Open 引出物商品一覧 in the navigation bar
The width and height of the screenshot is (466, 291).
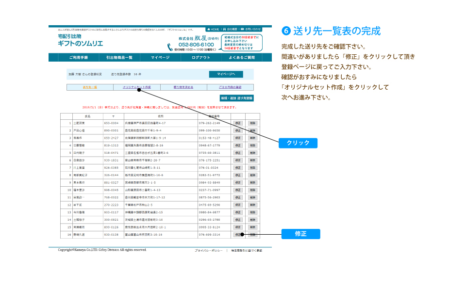coord(119,58)
